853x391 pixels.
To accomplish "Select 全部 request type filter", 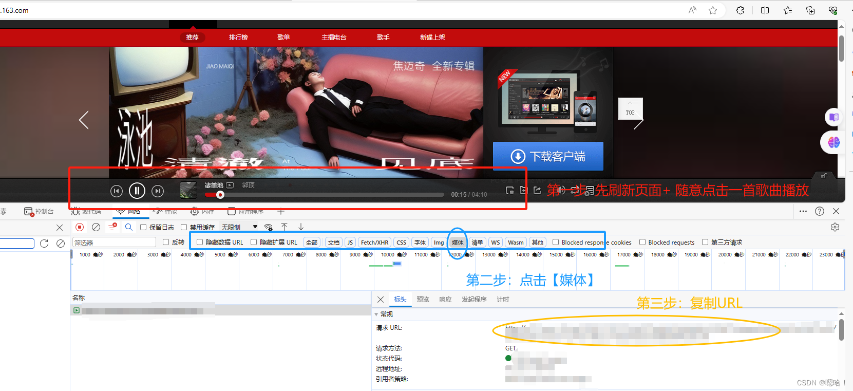I will 312,243.
